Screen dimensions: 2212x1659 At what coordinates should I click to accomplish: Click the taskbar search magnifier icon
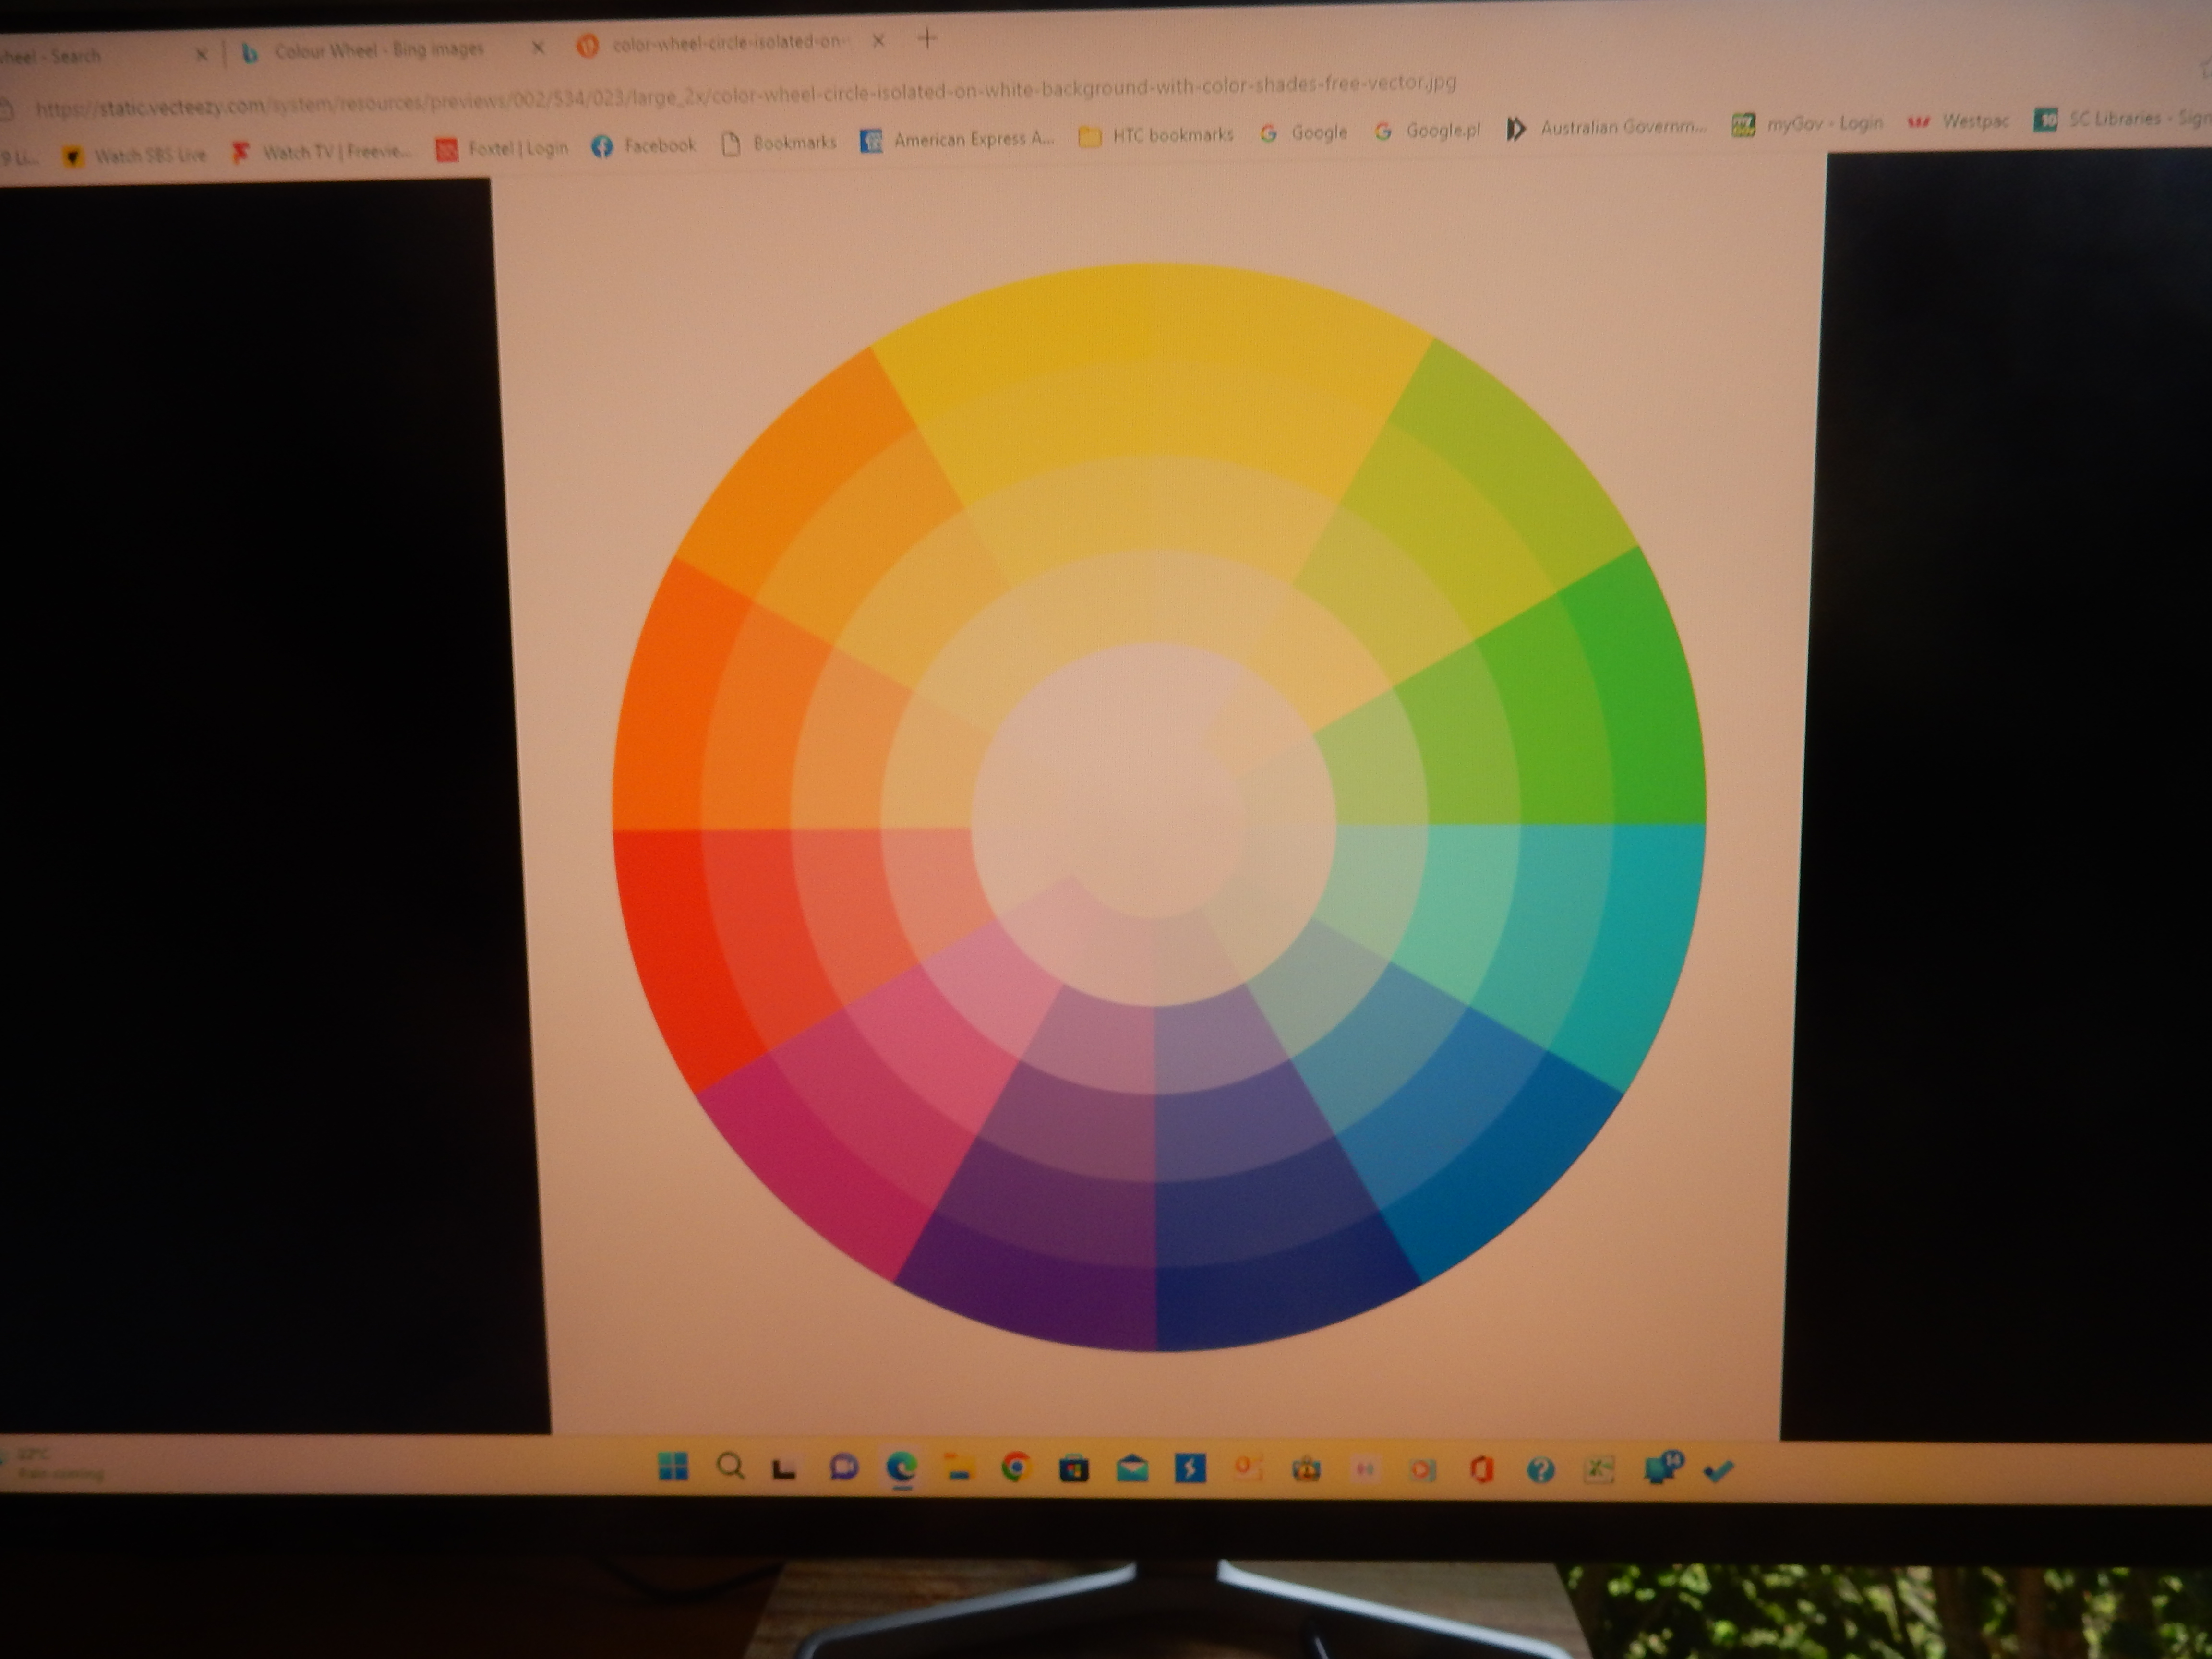click(731, 1467)
